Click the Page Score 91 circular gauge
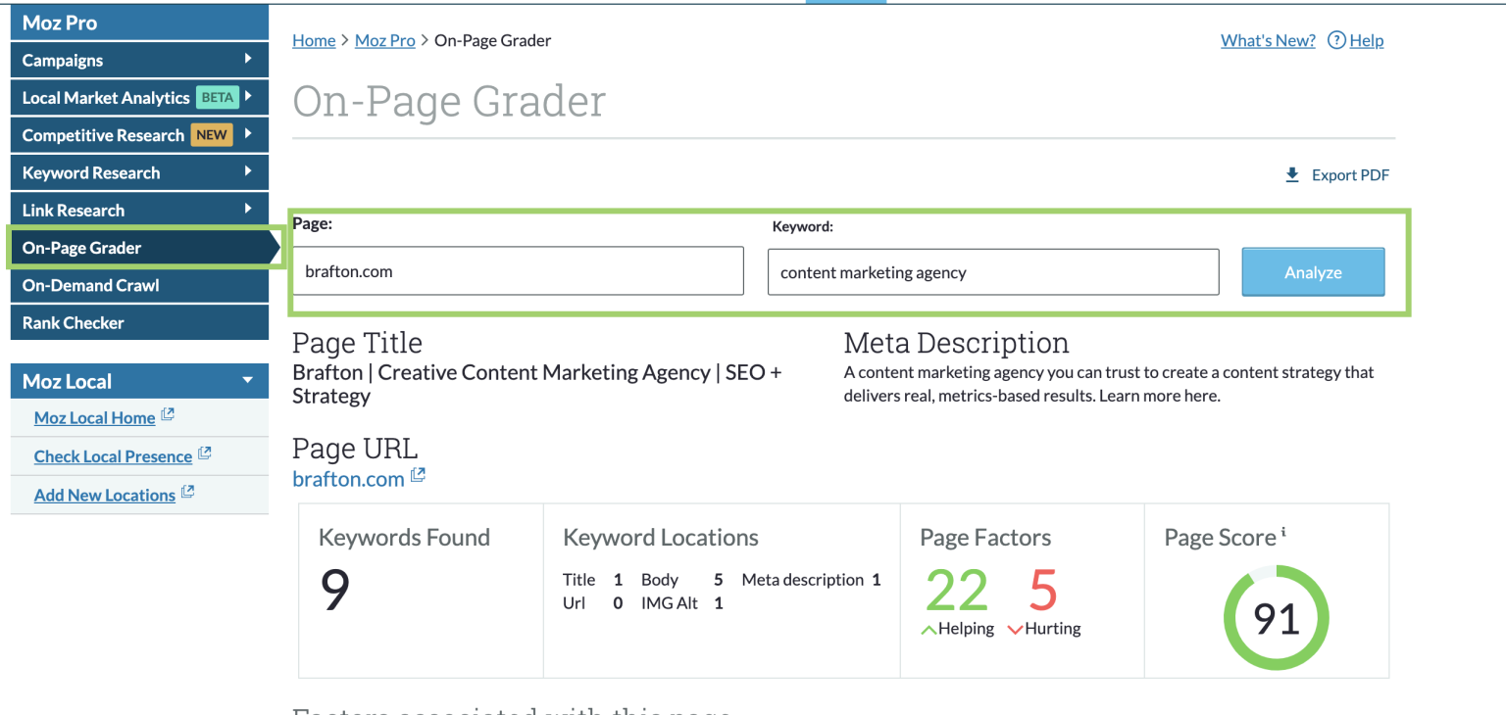This screenshot has height=715, width=1506. [1277, 618]
